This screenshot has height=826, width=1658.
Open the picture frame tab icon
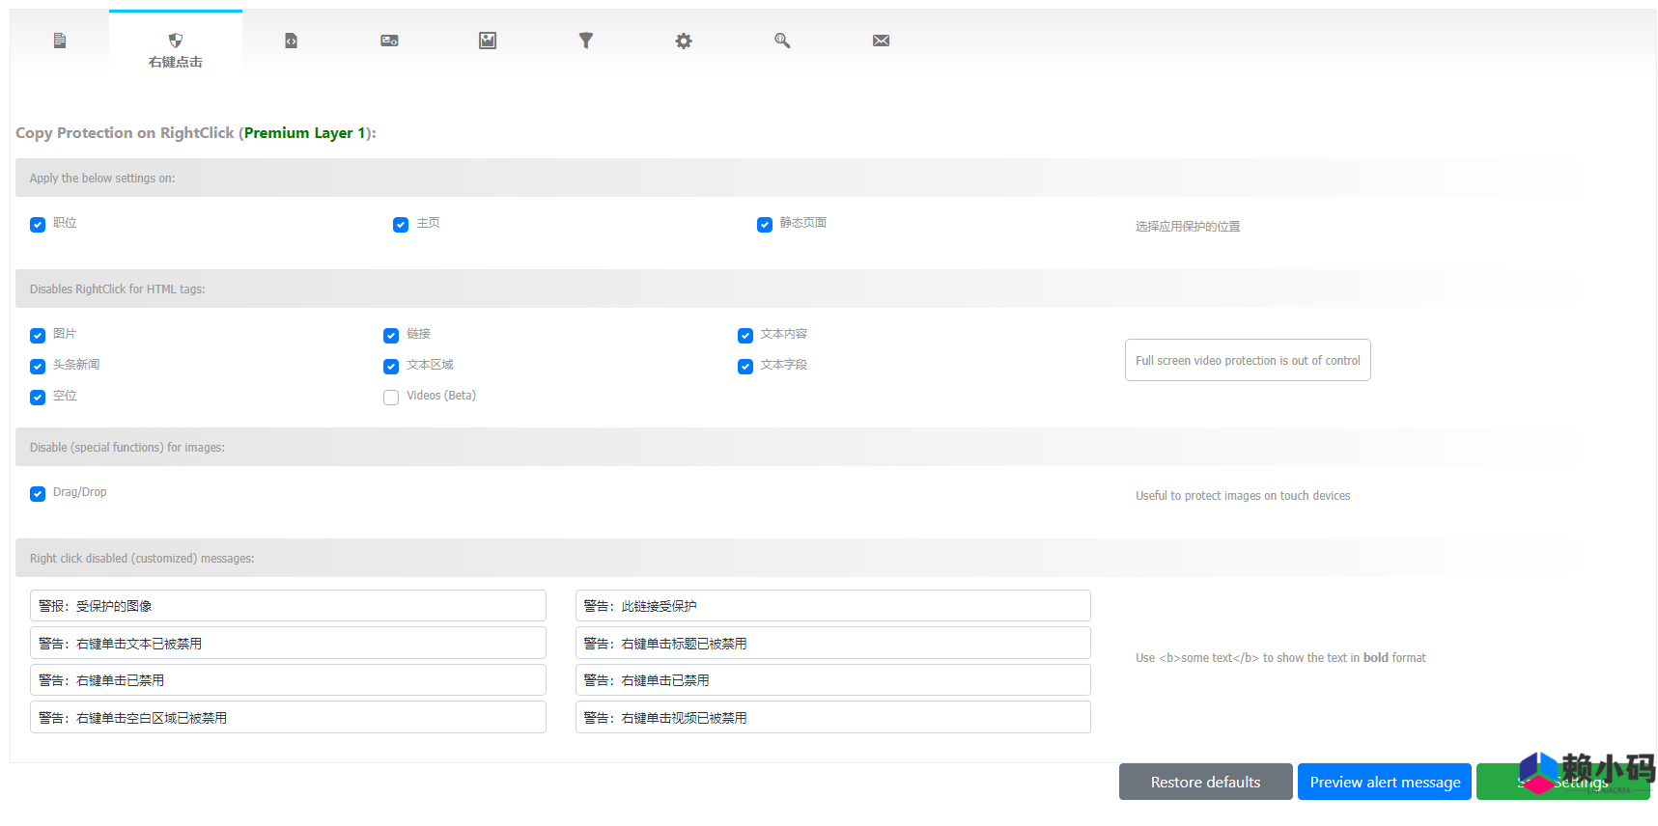click(488, 41)
